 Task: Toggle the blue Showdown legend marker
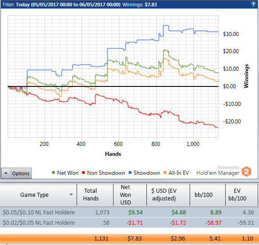(x=130, y=172)
